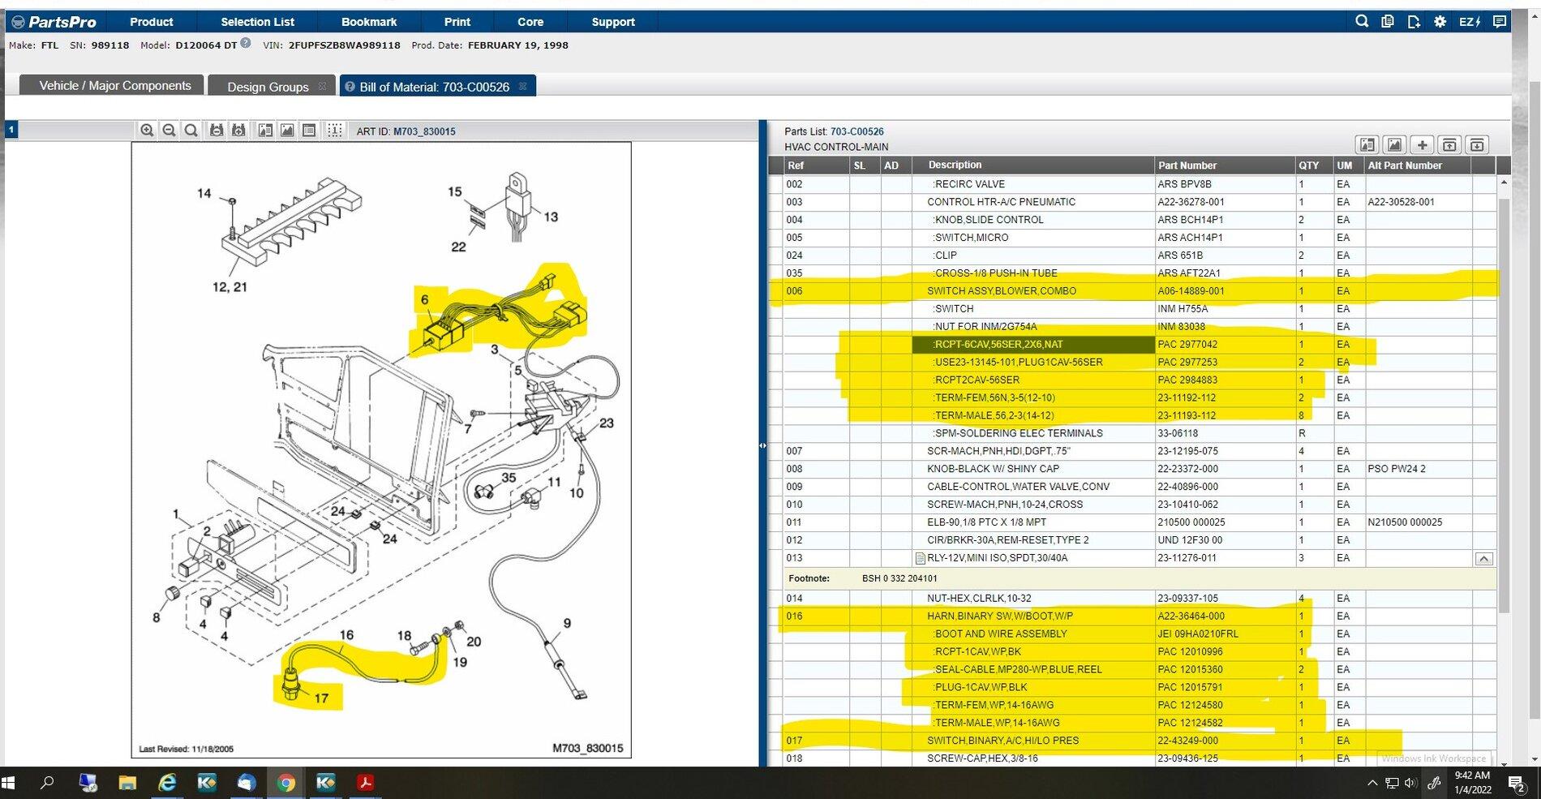Click the page 1 marker at diagram panel left

click(x=11, y=130)
